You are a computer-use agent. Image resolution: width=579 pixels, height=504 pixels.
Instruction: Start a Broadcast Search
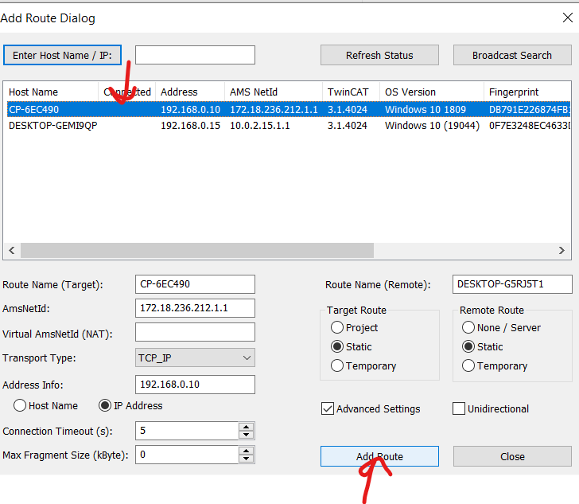click(x=511, y=55)
